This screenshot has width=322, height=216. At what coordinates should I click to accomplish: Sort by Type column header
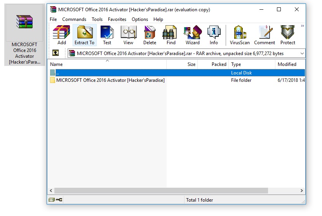pyautogui.click(x=252, y=64)
